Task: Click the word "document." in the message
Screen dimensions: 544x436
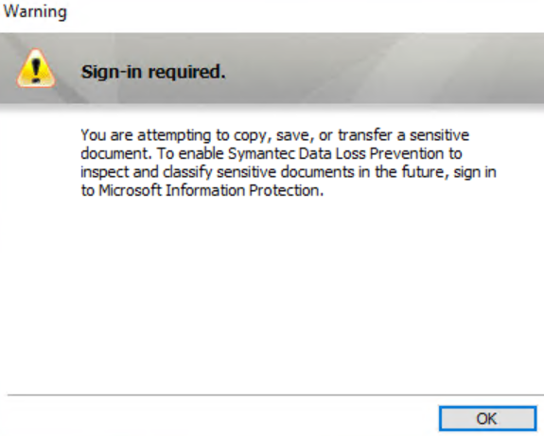Action: (x=116, y=153)
